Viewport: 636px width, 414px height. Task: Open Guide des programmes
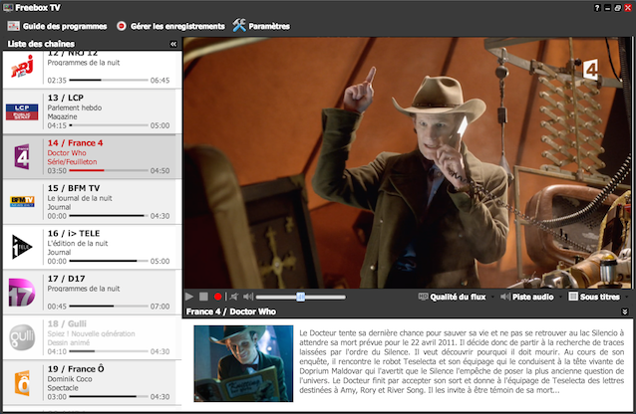tap(57, 26)
